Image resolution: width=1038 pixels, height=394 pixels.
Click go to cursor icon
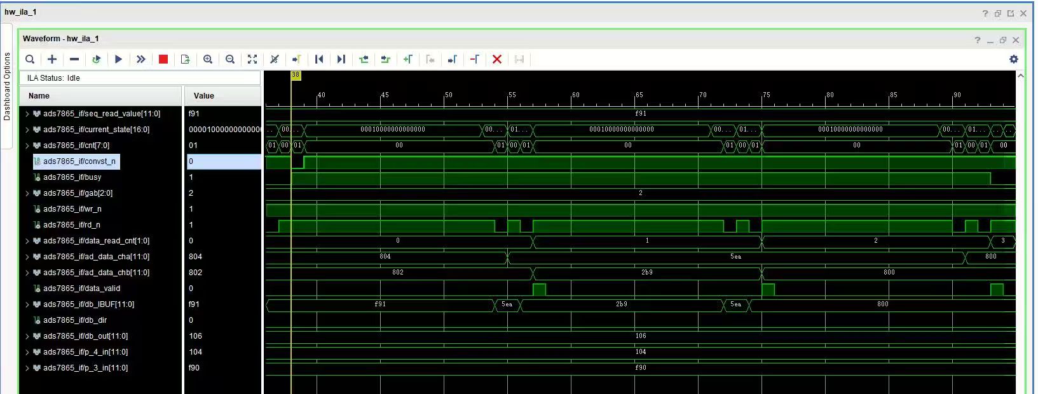[296, 59]
